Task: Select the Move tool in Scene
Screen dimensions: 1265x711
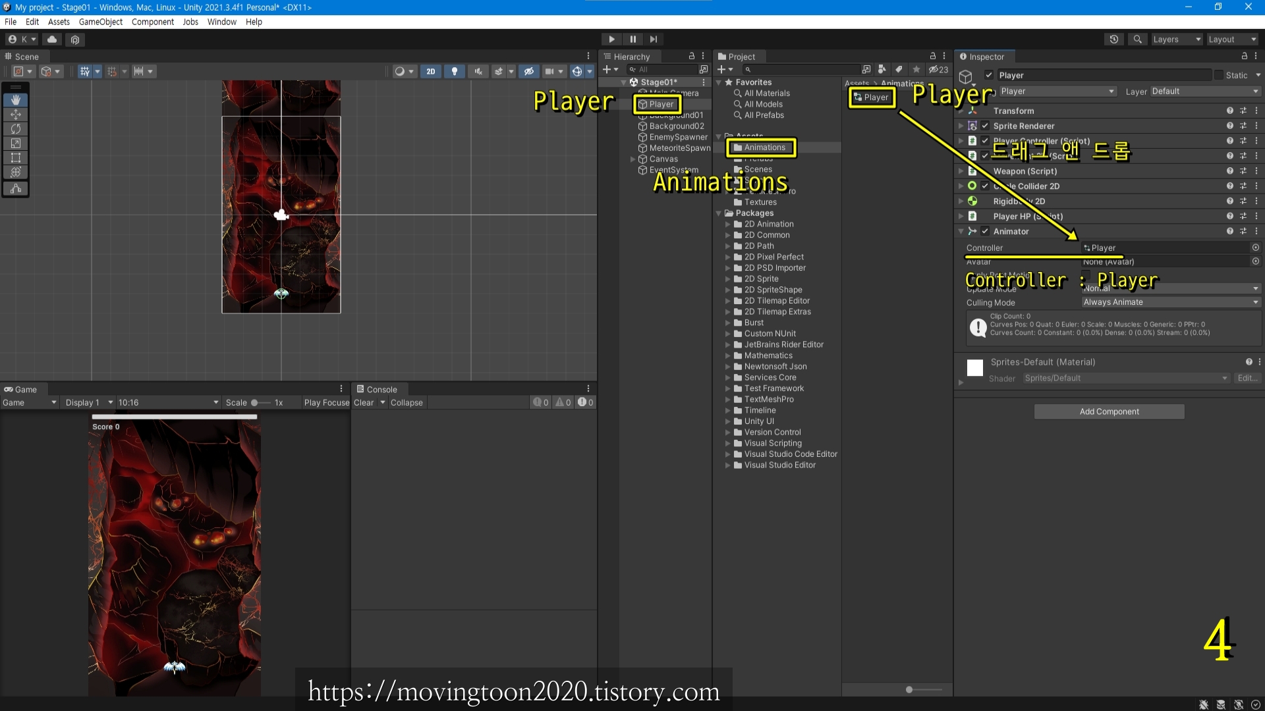Action: coord(16,115)
